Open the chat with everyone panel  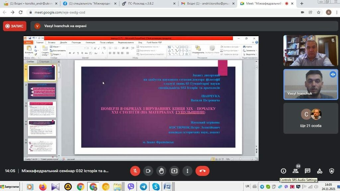point(307,171)
